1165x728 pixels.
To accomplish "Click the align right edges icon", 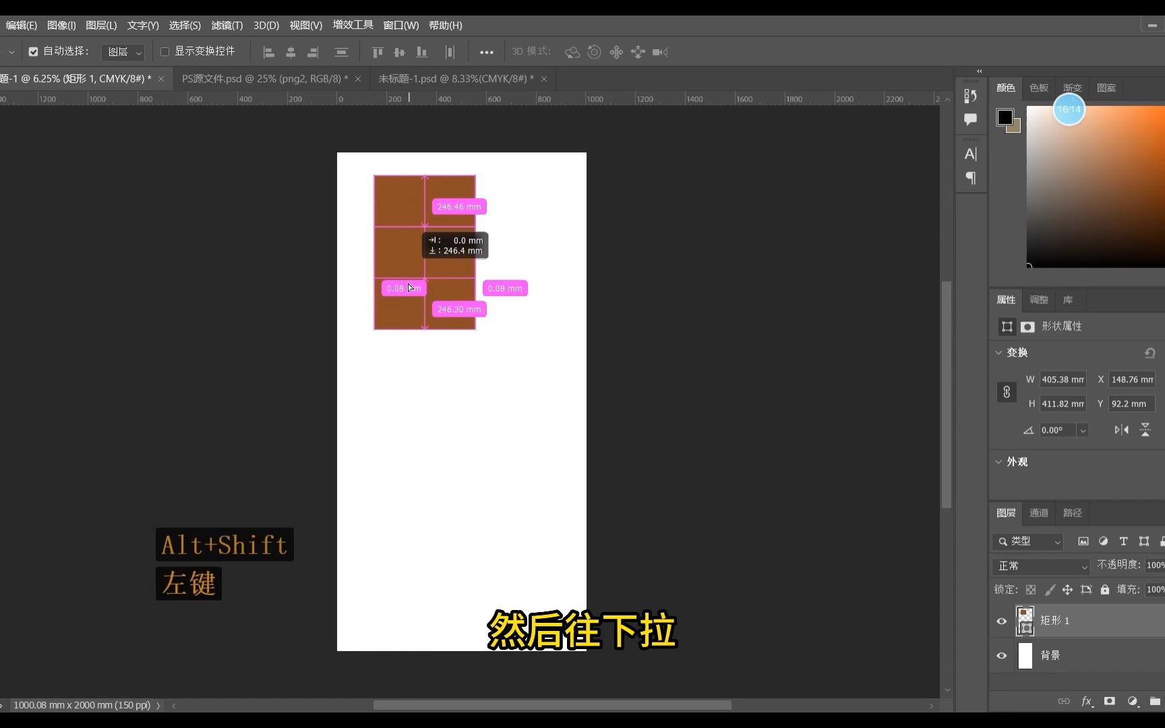I will tap(313, 52).
